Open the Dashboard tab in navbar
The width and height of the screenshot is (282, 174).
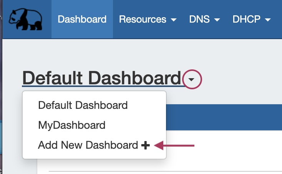click(82, 19)
